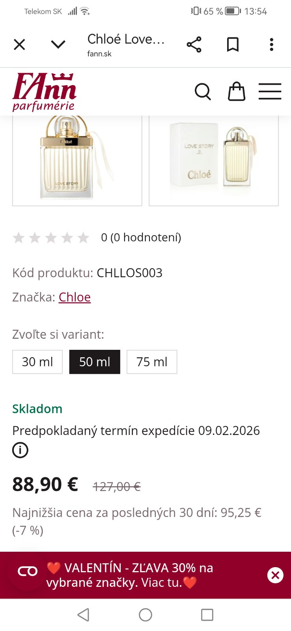291x631 pixels.
Task: Open the star rating reviews
Action: coord(51,238)
